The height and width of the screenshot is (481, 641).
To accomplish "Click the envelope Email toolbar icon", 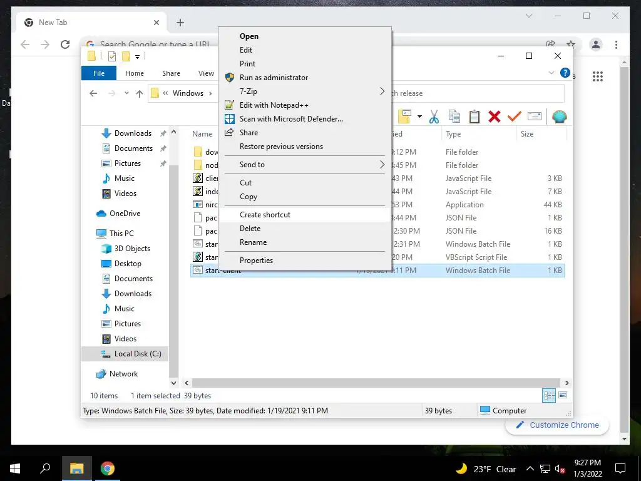I will 535,117.
